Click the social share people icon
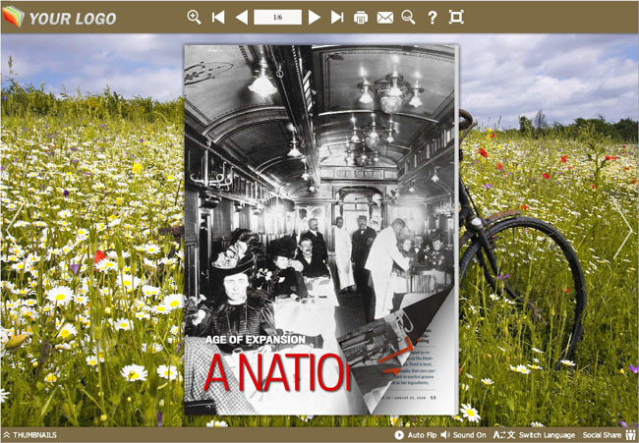 click(x=631, y=434)
